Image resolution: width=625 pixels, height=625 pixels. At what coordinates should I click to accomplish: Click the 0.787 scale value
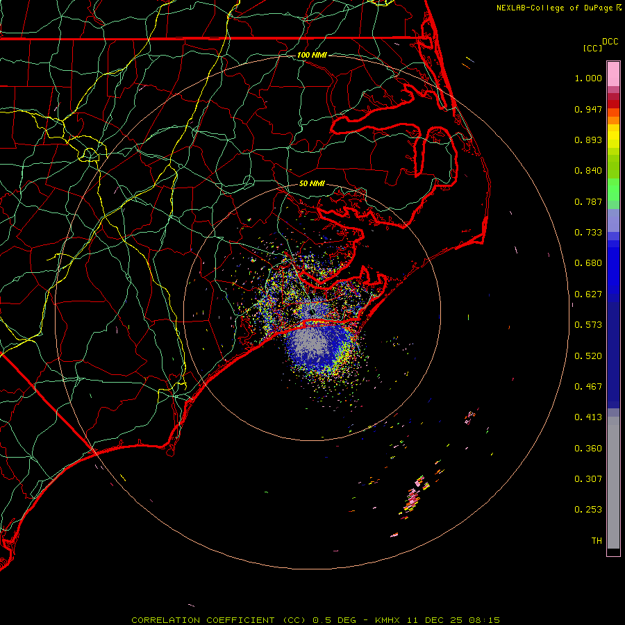coord(588,201)
